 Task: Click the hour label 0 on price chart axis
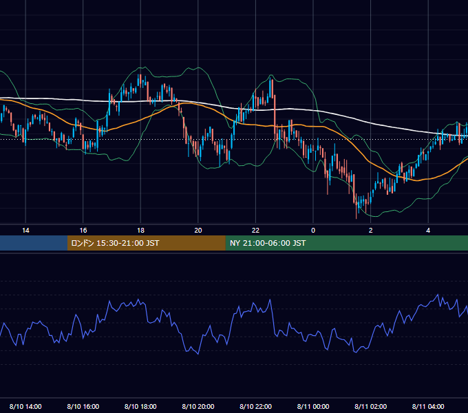pos(313,231)
